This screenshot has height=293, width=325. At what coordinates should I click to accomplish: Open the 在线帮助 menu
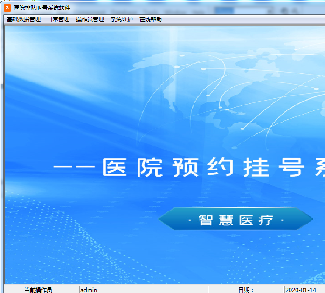click(151, 20)
